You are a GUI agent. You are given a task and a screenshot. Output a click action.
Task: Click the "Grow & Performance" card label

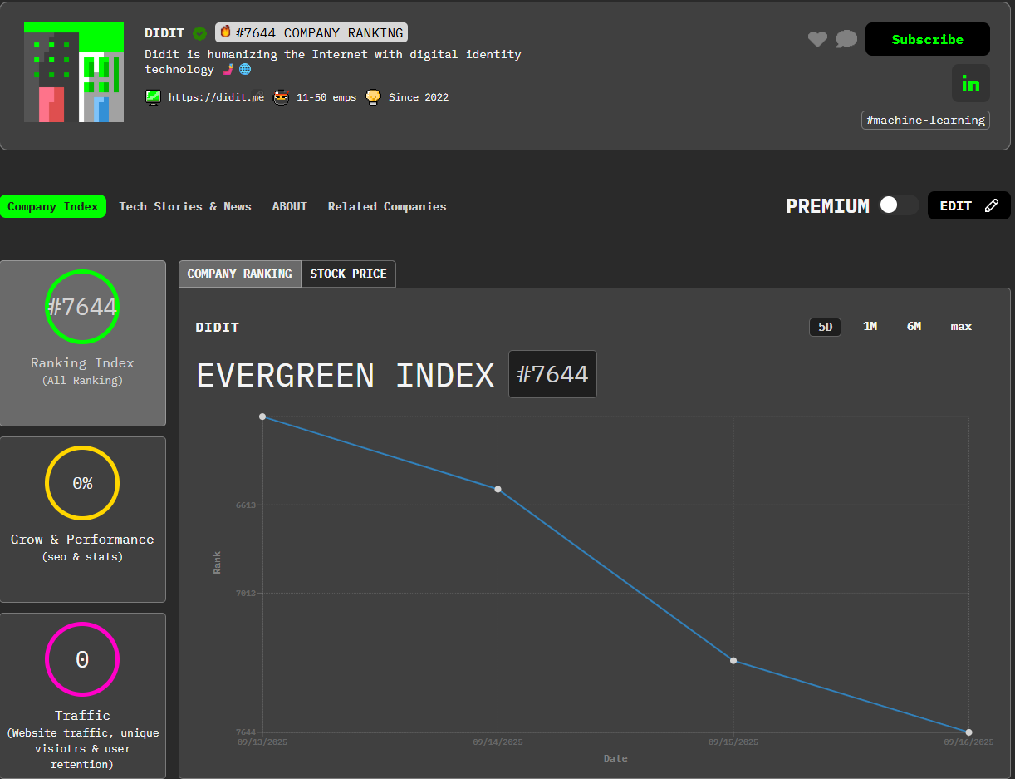82,540
